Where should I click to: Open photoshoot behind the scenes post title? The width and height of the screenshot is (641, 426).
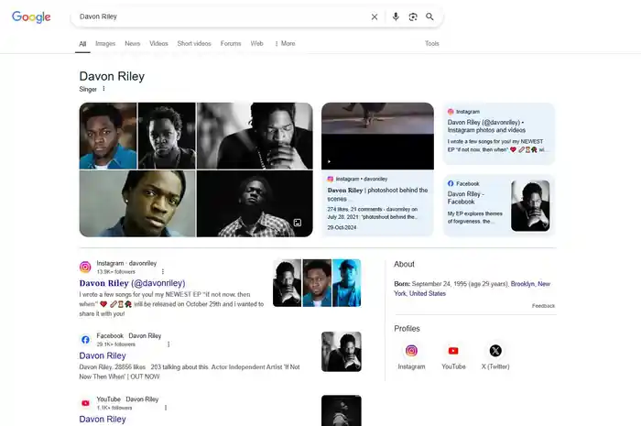click(x=377, y=194)
